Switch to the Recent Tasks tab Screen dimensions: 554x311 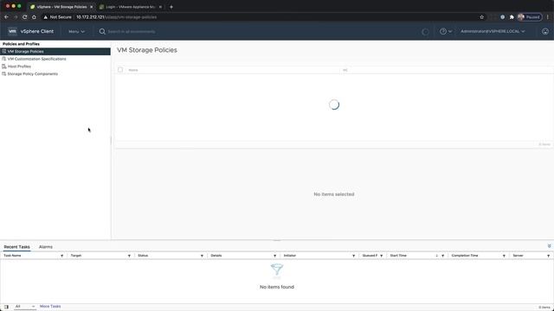coord(16,247)
